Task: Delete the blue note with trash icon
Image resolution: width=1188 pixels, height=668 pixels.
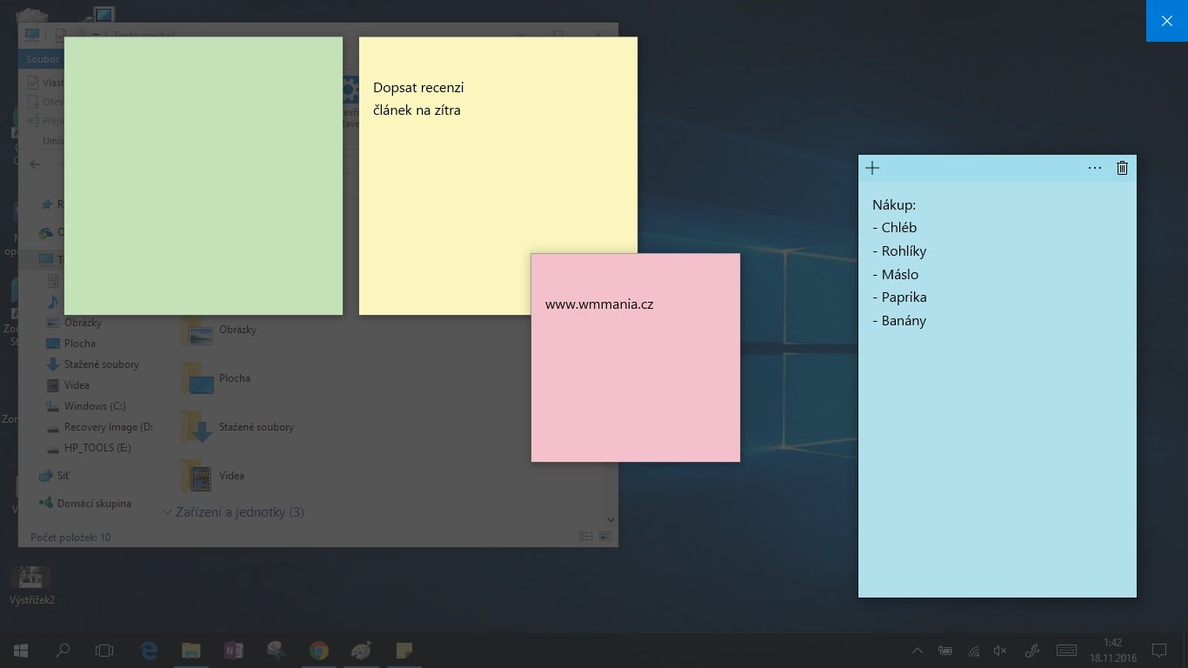Action: click(x=1122, y=168)
